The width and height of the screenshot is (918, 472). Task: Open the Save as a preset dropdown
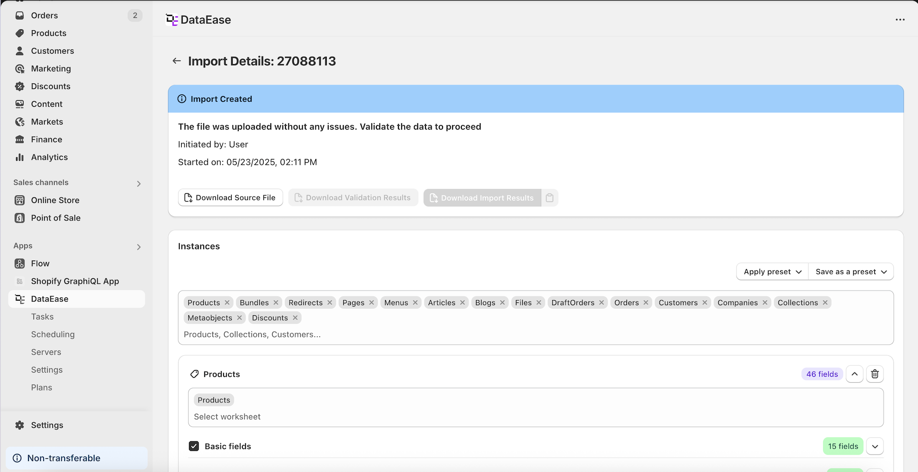tap(851, 271)
